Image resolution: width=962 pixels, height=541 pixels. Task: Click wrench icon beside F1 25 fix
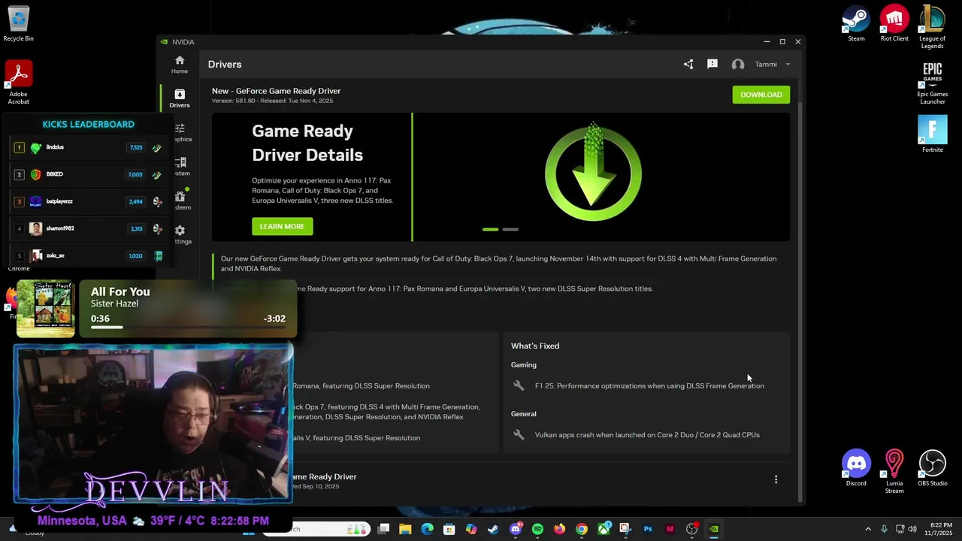click(519, 385)
